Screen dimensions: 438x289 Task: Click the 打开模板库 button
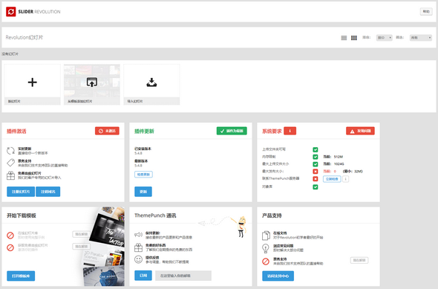(x=21, y=276)
